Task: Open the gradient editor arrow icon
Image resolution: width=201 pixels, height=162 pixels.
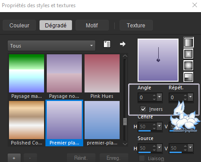Action: (123, 44)
